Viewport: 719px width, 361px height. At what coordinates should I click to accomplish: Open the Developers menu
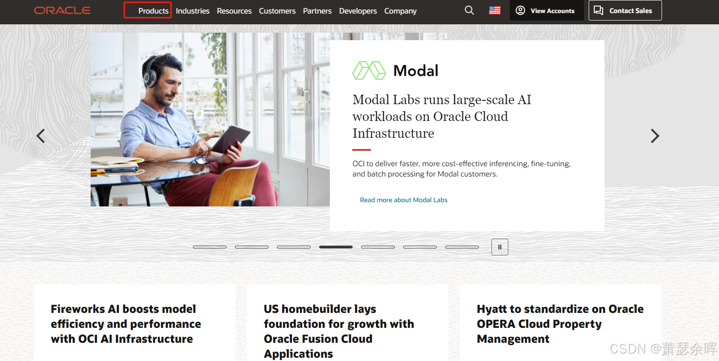(x=358, y=11)
